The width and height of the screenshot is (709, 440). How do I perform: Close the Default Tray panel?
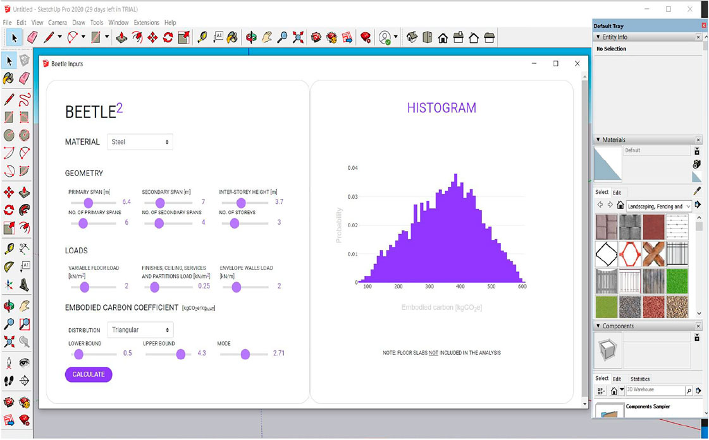[705, 26]
